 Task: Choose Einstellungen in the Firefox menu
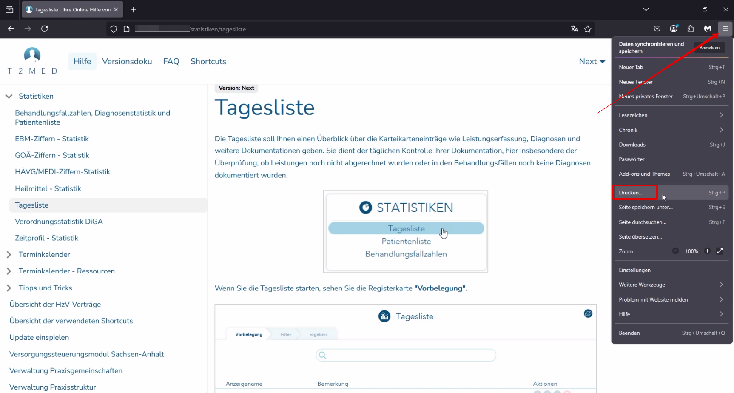pos(634,270)
